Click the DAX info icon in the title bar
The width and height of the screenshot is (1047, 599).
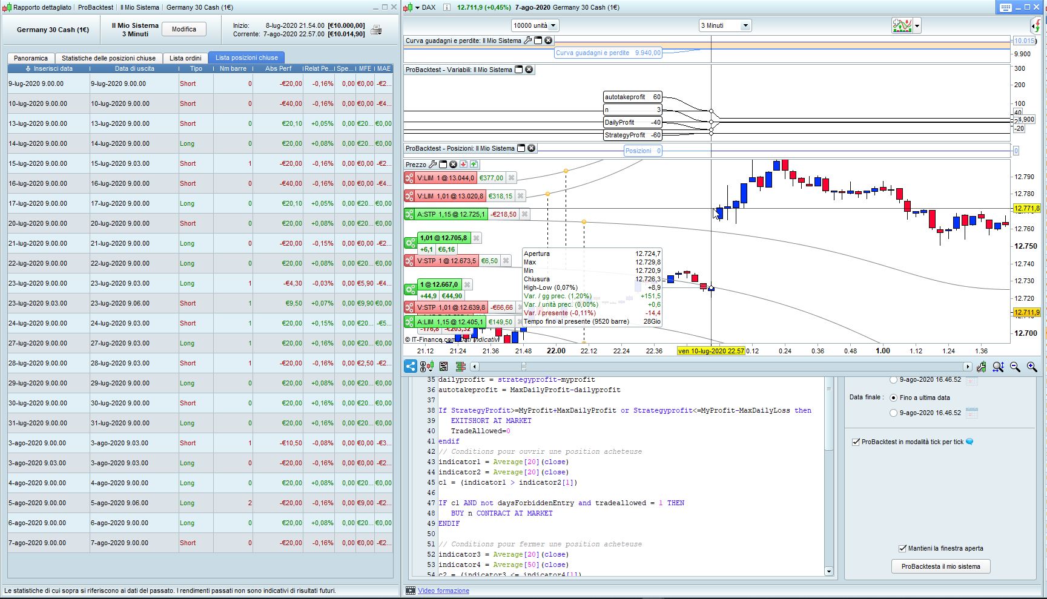(447, 7)
